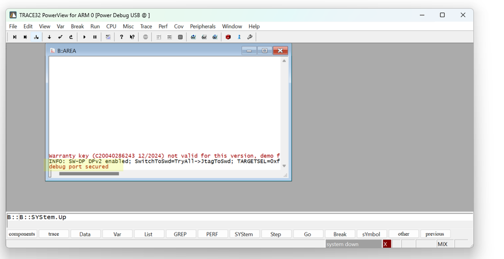Click the highlighted Diverge step icon
The width and height of the screenshot is (504, 259).
36,37
